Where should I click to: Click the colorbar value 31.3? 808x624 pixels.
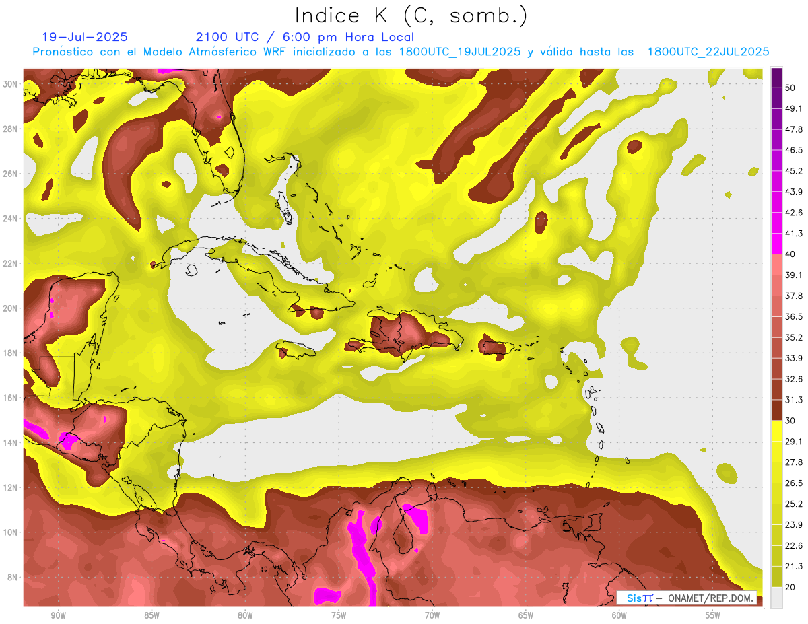[794, 400]
